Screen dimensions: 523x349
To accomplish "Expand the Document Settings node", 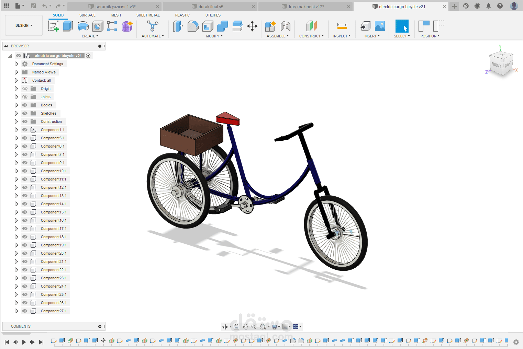I will coord(16,64).
